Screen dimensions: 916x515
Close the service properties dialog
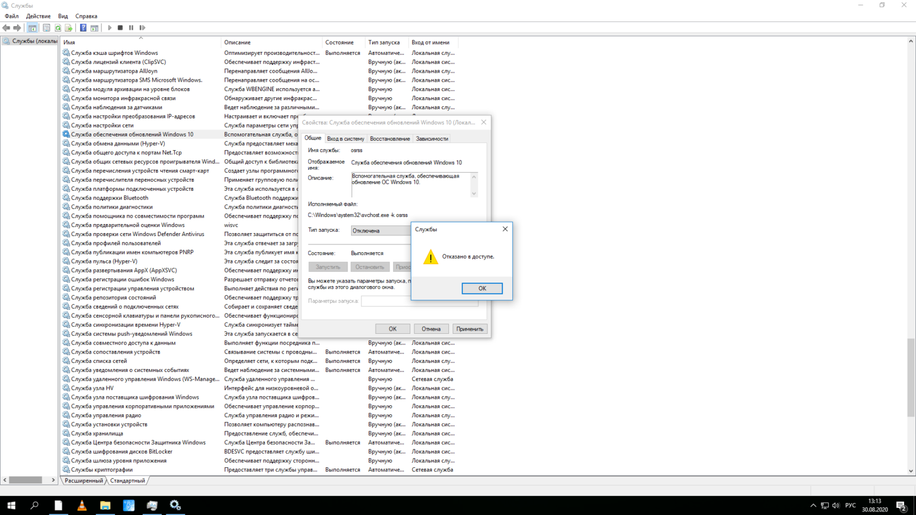click(x=484, y=122)
